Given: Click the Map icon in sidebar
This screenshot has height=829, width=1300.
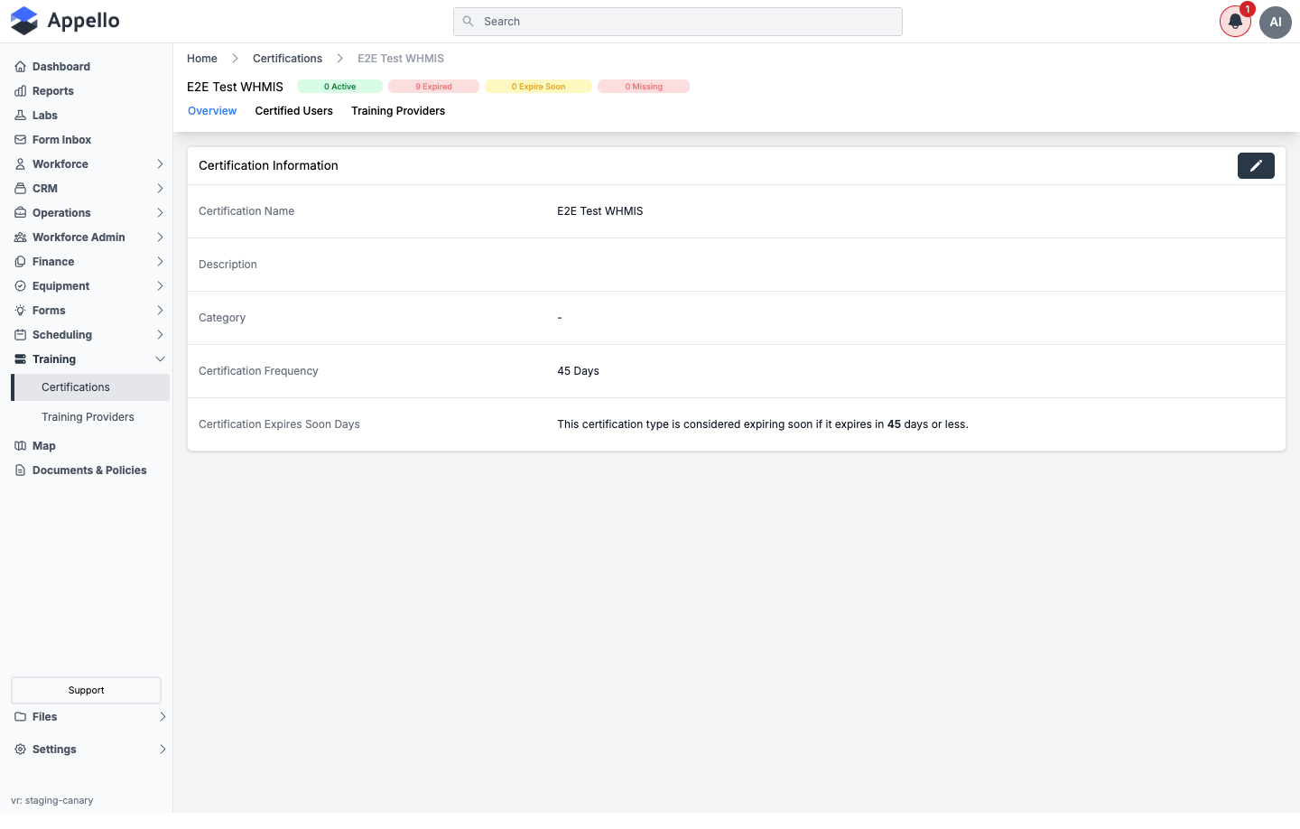Looking at the screenshot, I should 20,446.
